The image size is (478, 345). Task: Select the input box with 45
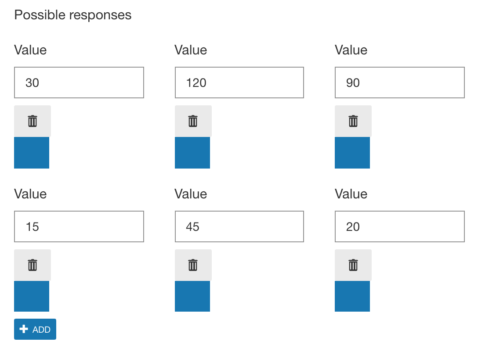[239, 226]
